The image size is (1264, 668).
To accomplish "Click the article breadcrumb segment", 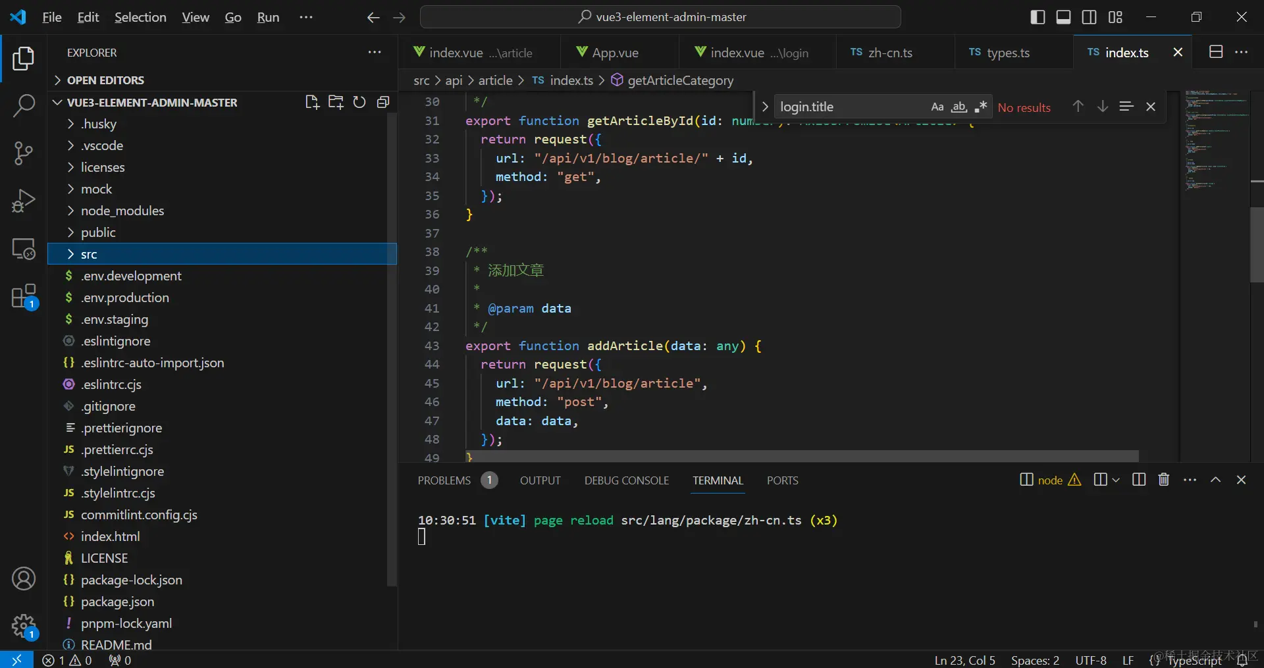I will (x=495, y=80).
